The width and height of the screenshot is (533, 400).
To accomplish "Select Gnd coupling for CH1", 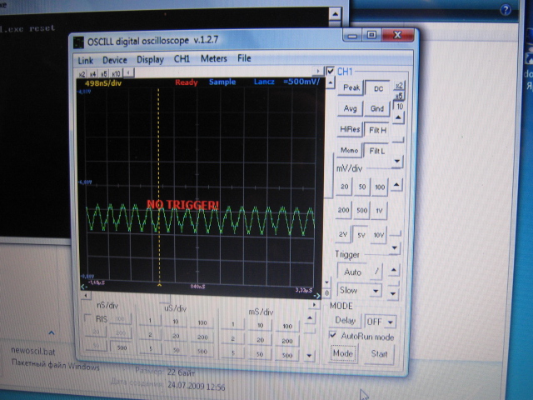I will click(376, 109).
